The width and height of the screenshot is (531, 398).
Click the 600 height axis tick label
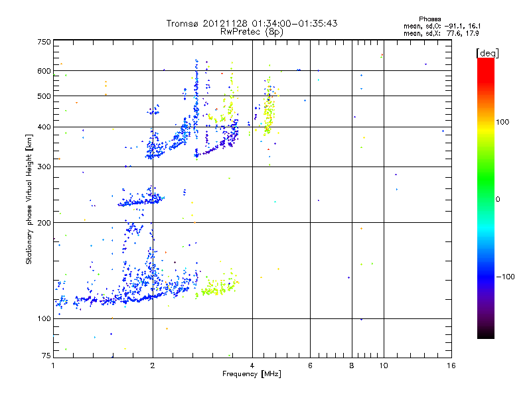44,71
